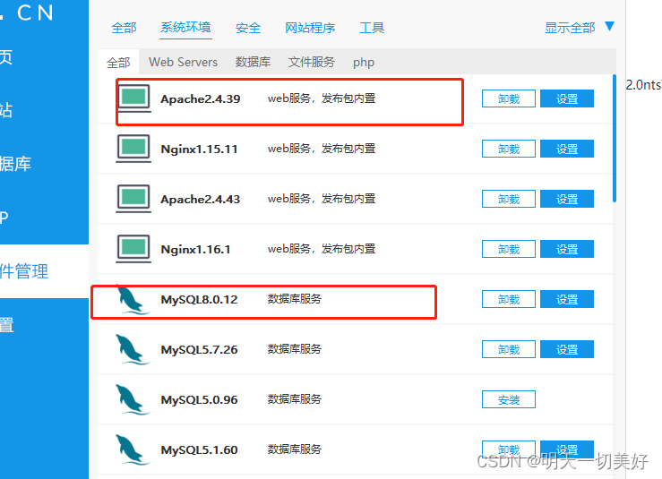Uninstall MySQL8.0.12 with 卸载 button
This screenshot has height=479, width=662.
509,299
